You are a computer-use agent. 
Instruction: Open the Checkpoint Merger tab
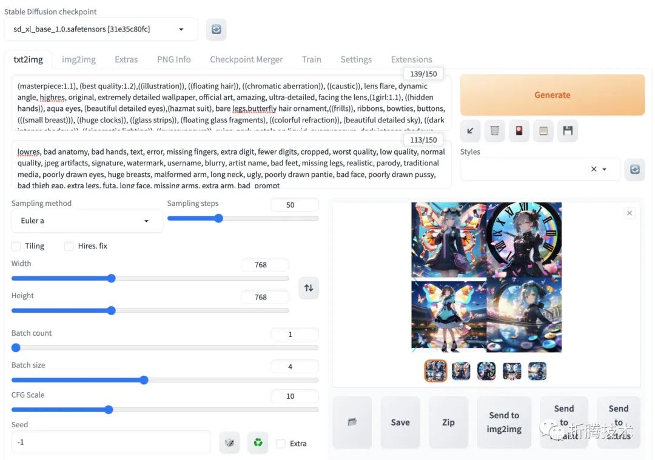click(x=246, y=59)
